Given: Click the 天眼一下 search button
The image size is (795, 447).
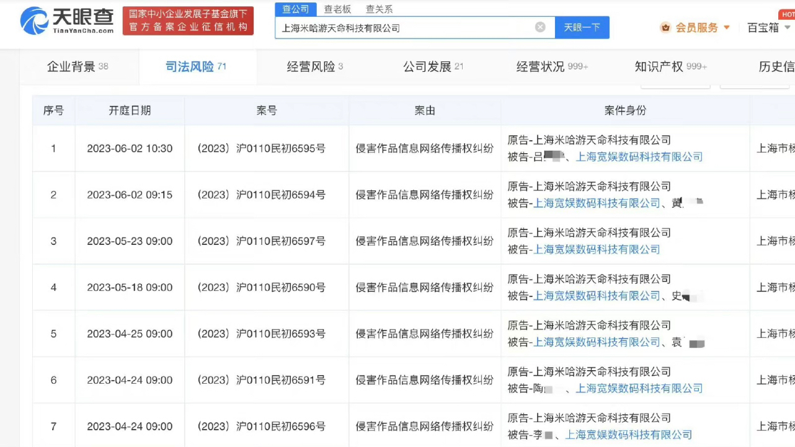Looking at the screenshot, I should click(x=582, y=28).
